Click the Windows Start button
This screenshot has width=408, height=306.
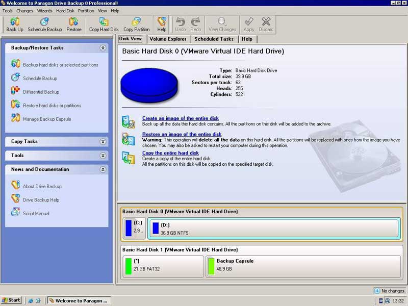(x=11, y=300)
